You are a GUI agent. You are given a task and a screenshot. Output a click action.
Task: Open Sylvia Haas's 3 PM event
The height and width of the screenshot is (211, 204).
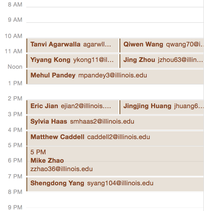point(115,123)
